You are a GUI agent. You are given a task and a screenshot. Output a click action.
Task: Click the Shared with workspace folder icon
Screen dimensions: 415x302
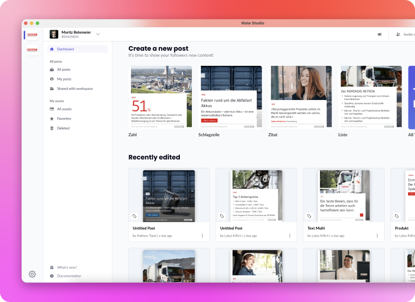click(52, 88)
